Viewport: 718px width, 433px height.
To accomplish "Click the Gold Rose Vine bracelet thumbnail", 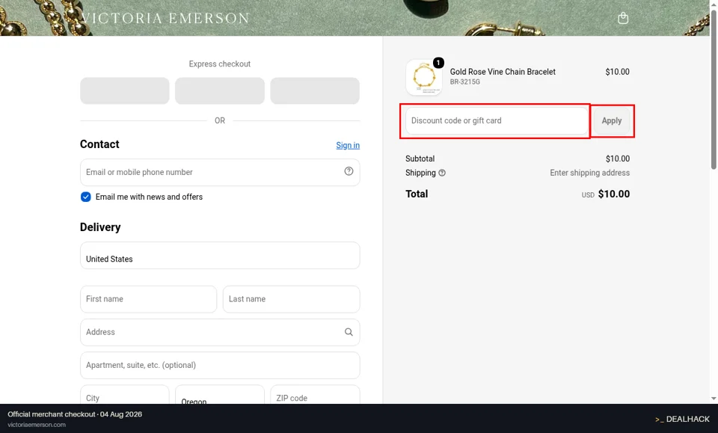I will coord(424,77).
